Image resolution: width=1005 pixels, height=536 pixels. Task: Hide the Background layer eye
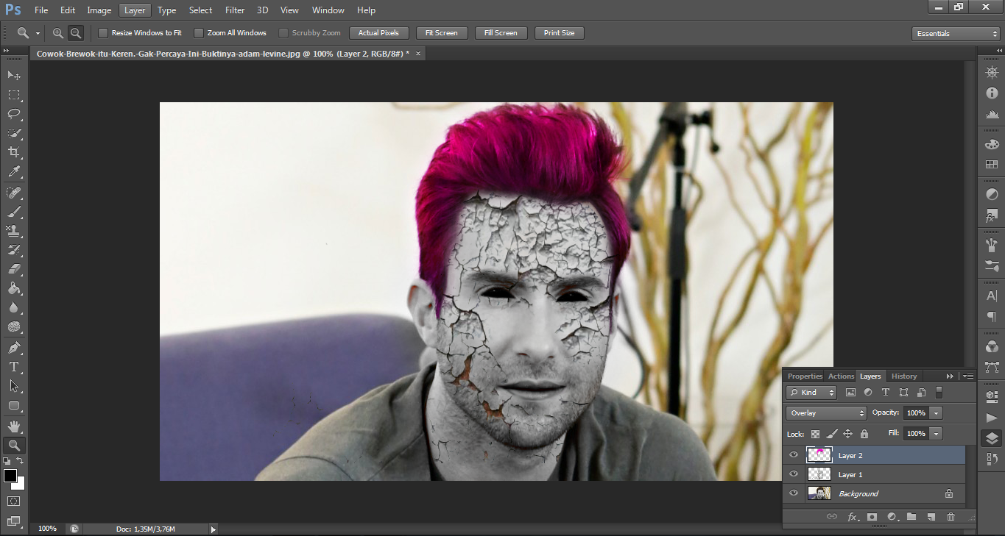tap(794, 493)
